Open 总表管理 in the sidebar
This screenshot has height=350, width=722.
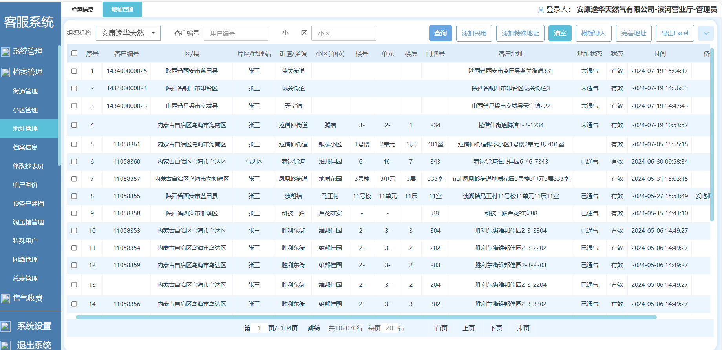tap(25, 278)
